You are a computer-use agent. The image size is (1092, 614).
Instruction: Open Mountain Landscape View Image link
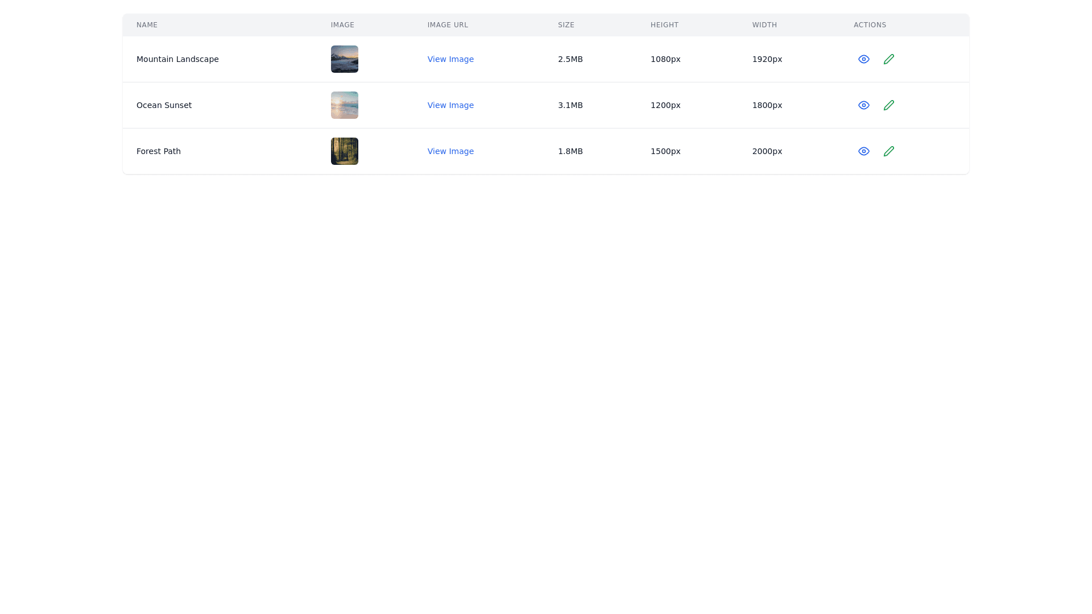450,59
